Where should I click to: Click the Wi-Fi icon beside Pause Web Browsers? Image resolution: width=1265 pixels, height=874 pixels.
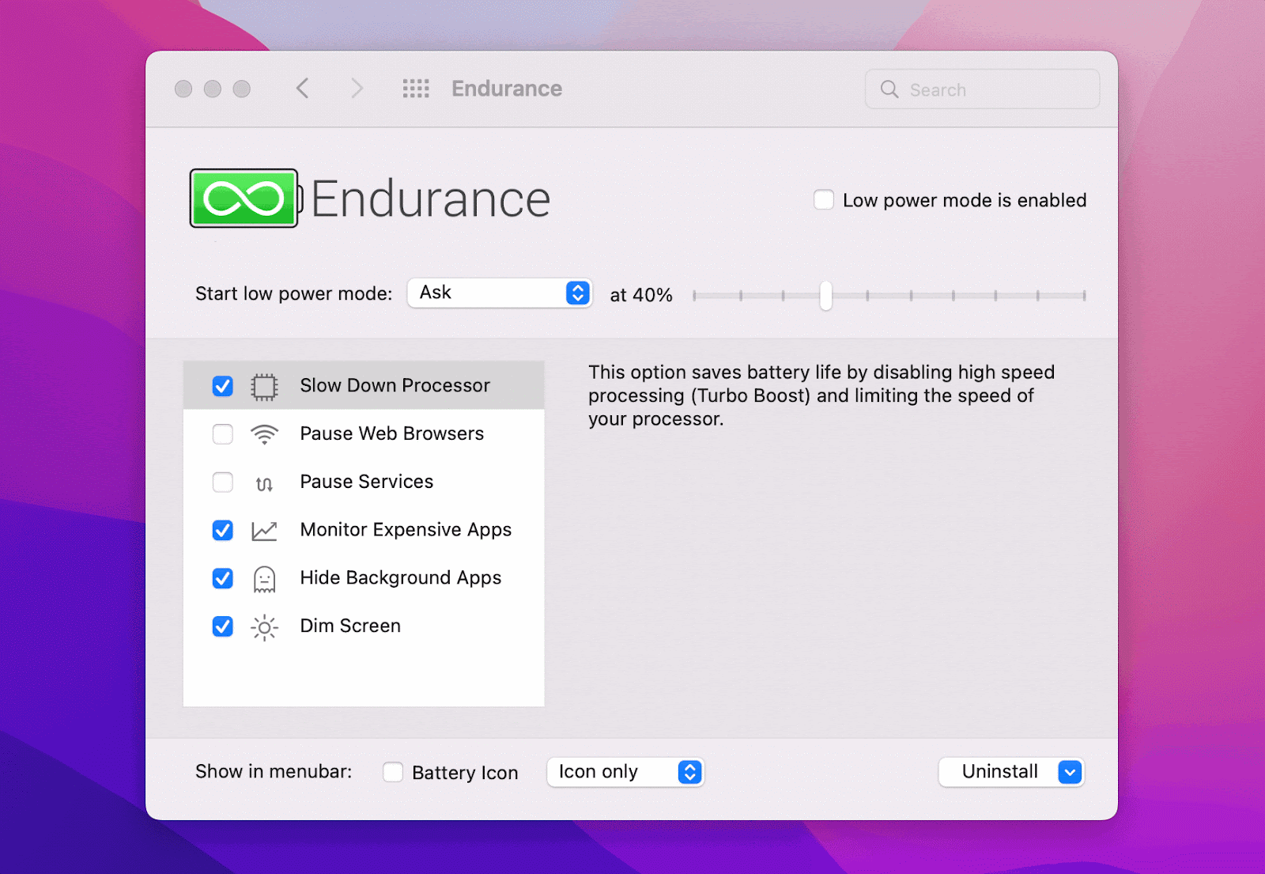pos(264,434)
